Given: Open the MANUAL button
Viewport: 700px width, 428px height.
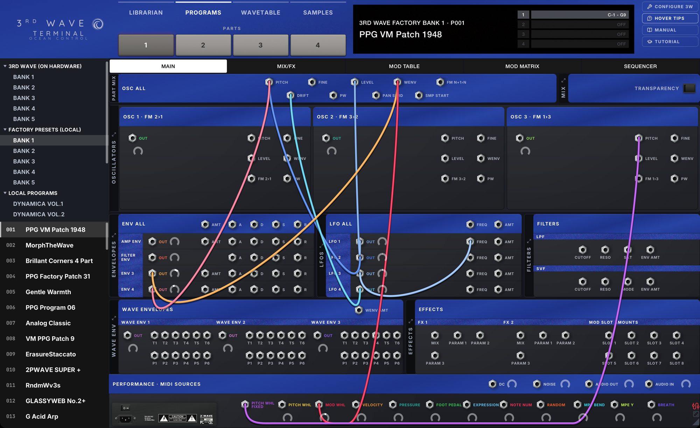Looking at the screenshot, I should point(670,30).
